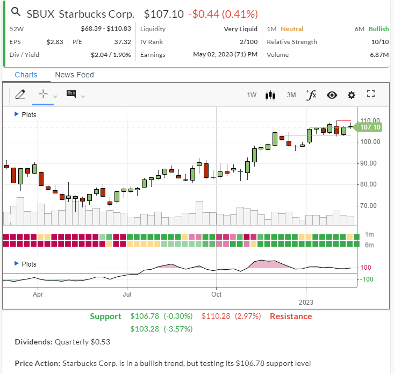Viewport: 394px width, 374px height.
Task: Select the crosshair cursor tool
Action: 43,94
